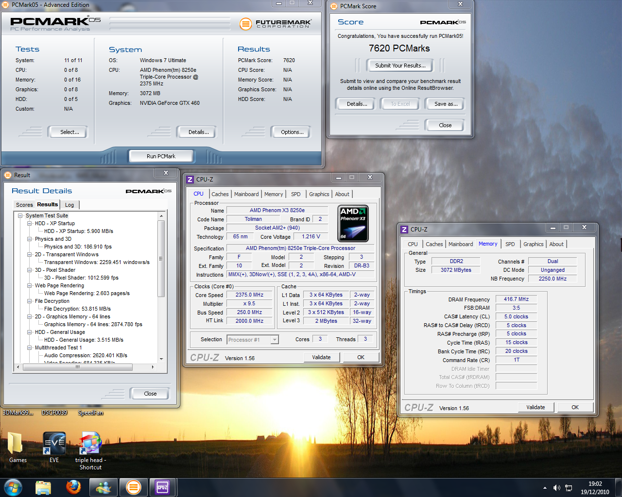Click Details... in PCMark Score window
The width and height of the screenshot is (622, 497).
tap(357, 104)
